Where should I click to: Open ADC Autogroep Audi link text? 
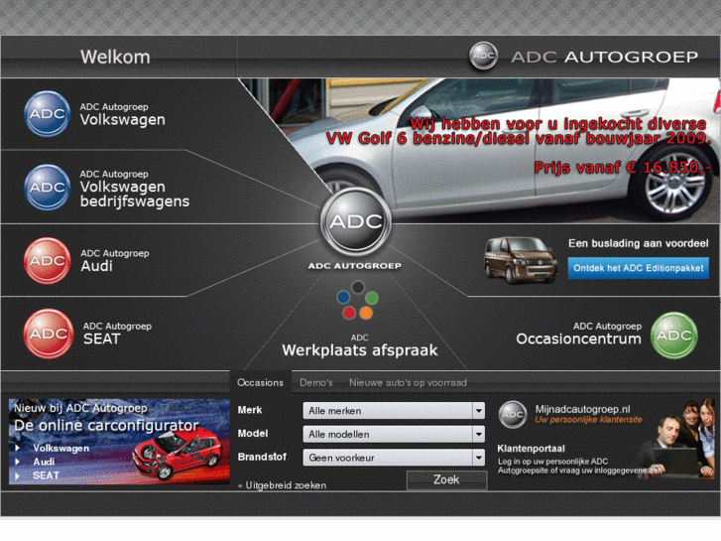coord(114,261)
